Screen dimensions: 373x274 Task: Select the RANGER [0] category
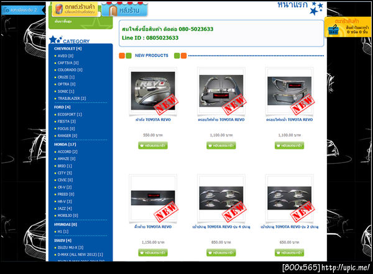pos(67,136)
